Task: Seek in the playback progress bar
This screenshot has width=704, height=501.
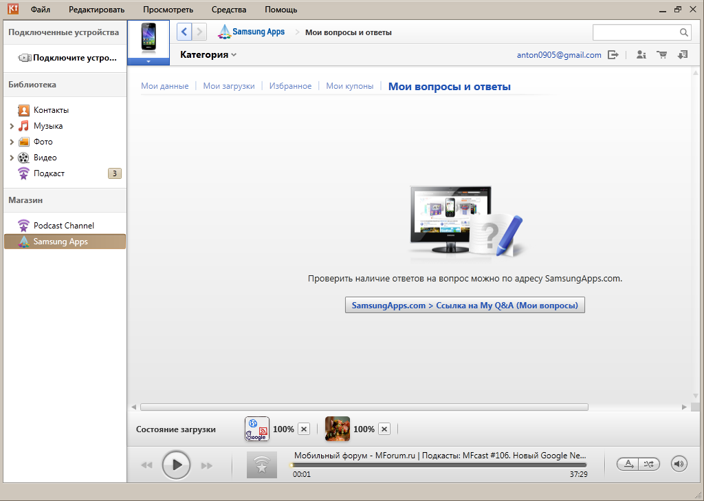Action: tap(439, 465)
